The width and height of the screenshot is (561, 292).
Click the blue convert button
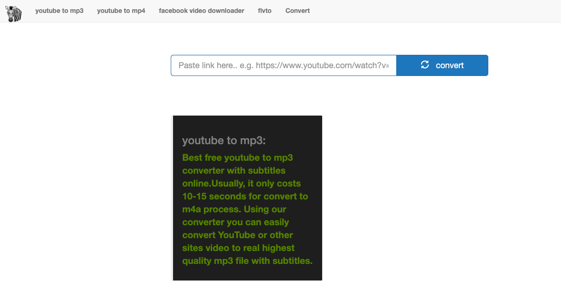pyautogui.click(x=442, y=65)
